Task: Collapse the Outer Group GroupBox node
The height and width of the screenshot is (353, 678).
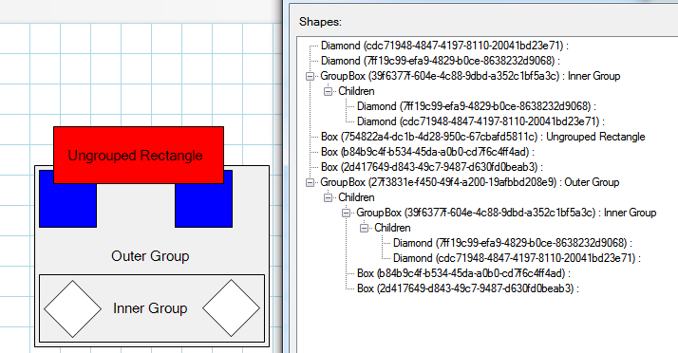Action: [310, 183]
